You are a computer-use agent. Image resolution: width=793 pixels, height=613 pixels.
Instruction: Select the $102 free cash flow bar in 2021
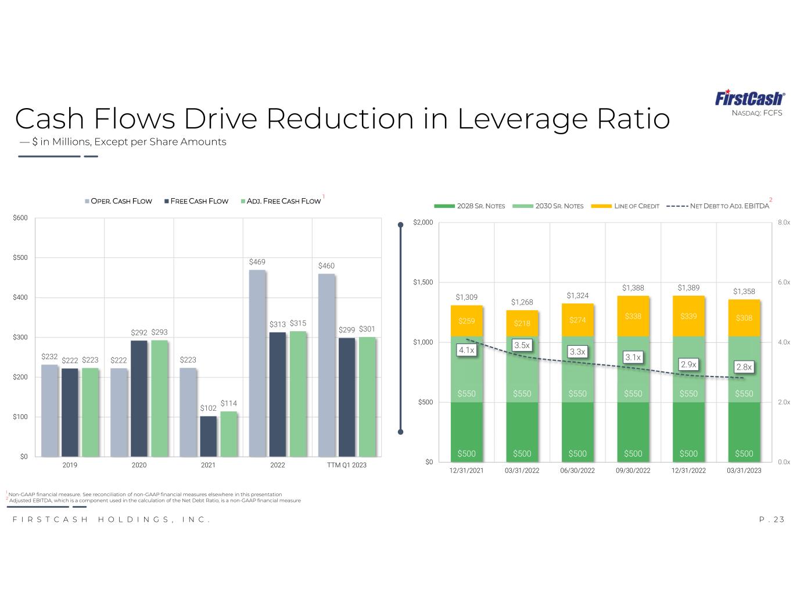tap(208, 436)
